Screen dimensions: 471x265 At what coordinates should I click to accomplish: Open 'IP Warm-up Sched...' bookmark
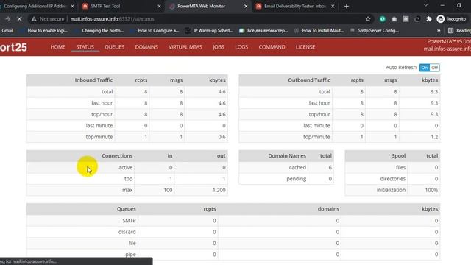(x=209, y=30)
